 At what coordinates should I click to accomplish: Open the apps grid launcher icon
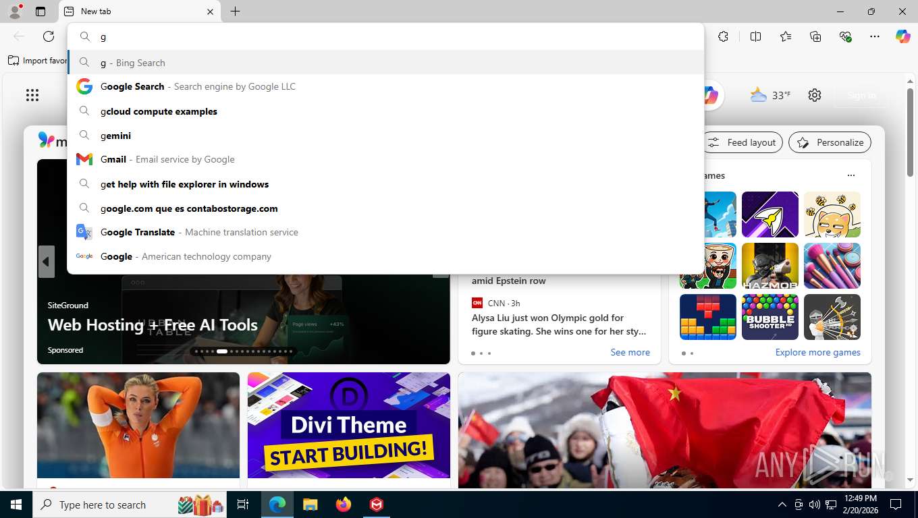pyautogui.click(x=32, y=95)
